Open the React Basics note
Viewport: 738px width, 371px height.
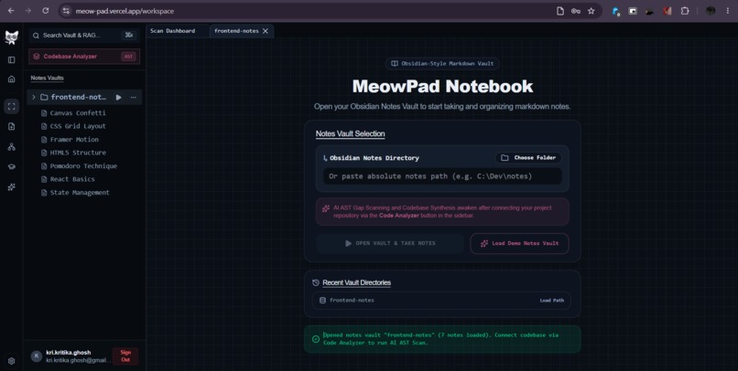(68, 179)
